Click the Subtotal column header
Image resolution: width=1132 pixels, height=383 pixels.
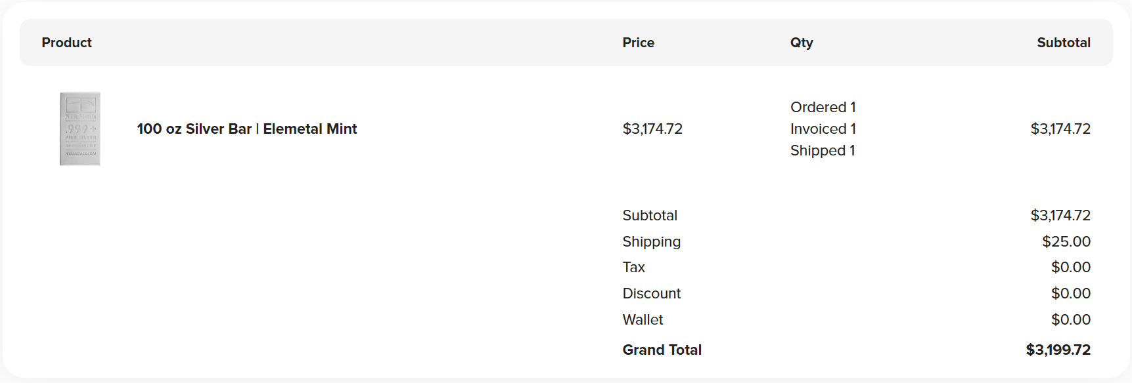coord(1063,43)
